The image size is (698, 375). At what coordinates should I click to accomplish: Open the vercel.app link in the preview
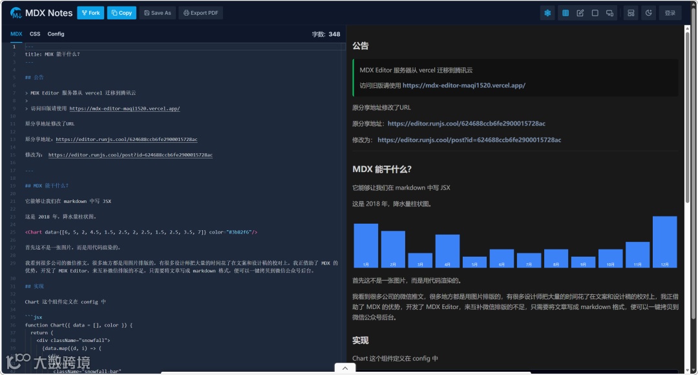pos(464,85)
